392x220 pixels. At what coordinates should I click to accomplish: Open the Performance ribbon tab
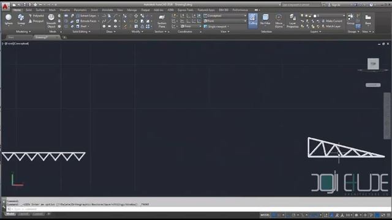(240, 10)
